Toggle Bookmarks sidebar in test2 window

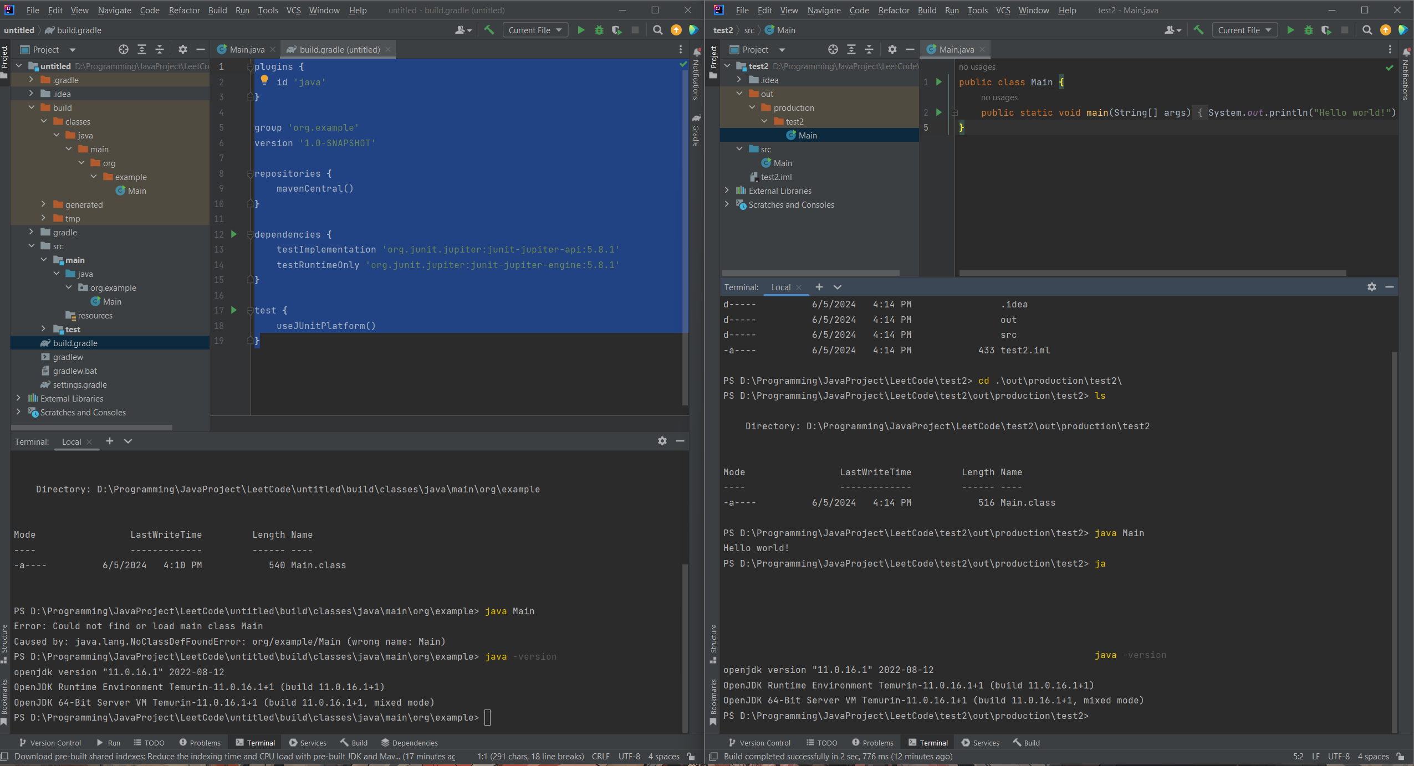pos(713,702)
